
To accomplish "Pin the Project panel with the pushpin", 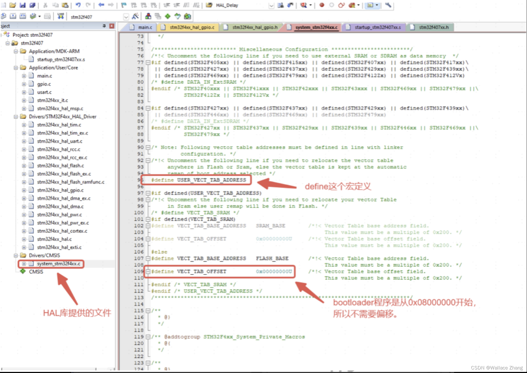I will (104, 26).
